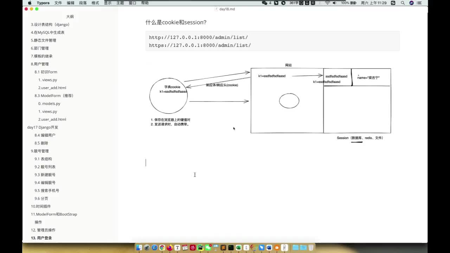
Task: Jump to outline item 0. models.py
Action: [x=49, y=104]
